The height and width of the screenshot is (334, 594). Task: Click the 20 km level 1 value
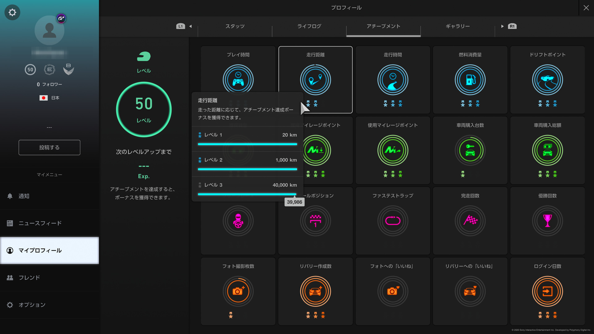pyautogui.click(x=290, y=135)
